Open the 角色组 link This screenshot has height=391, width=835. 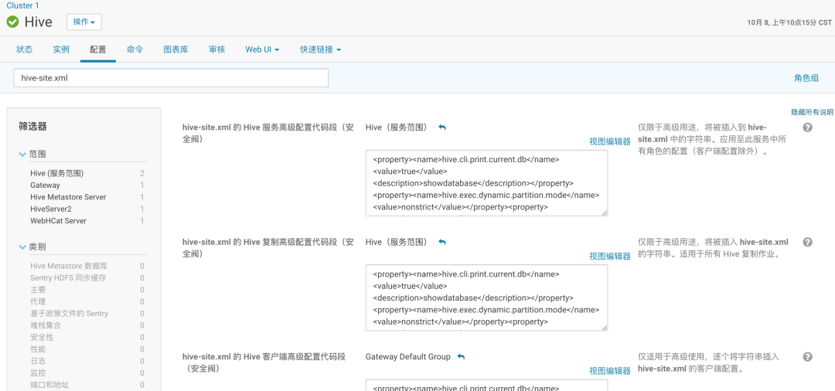(806, 78)
